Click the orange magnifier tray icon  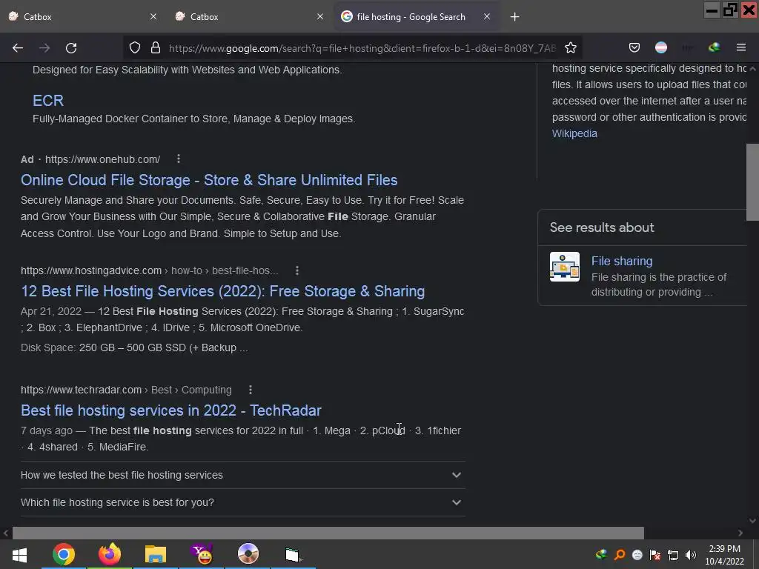pos(620,554)
